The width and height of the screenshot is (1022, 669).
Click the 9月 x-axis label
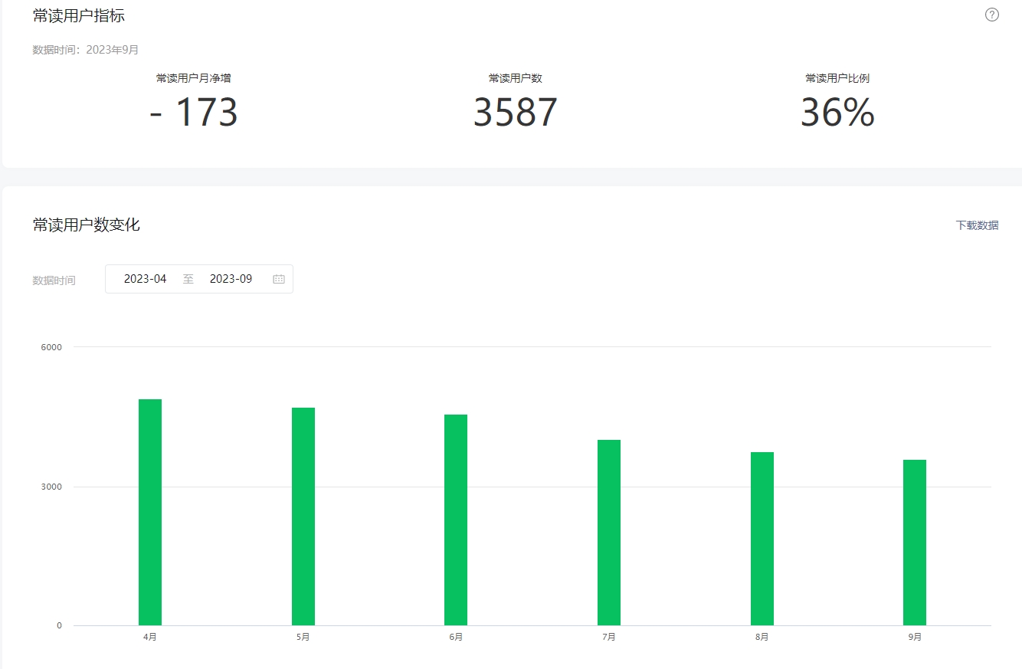click(x=915, y=638)
